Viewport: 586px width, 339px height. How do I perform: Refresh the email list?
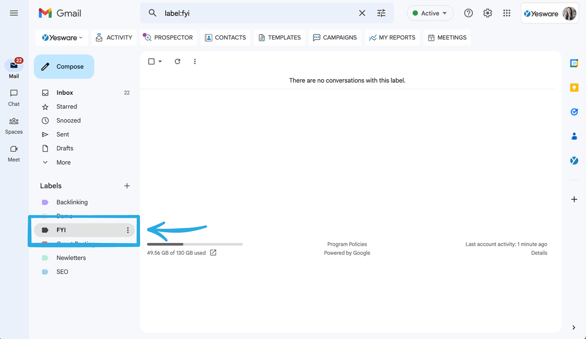177,61
